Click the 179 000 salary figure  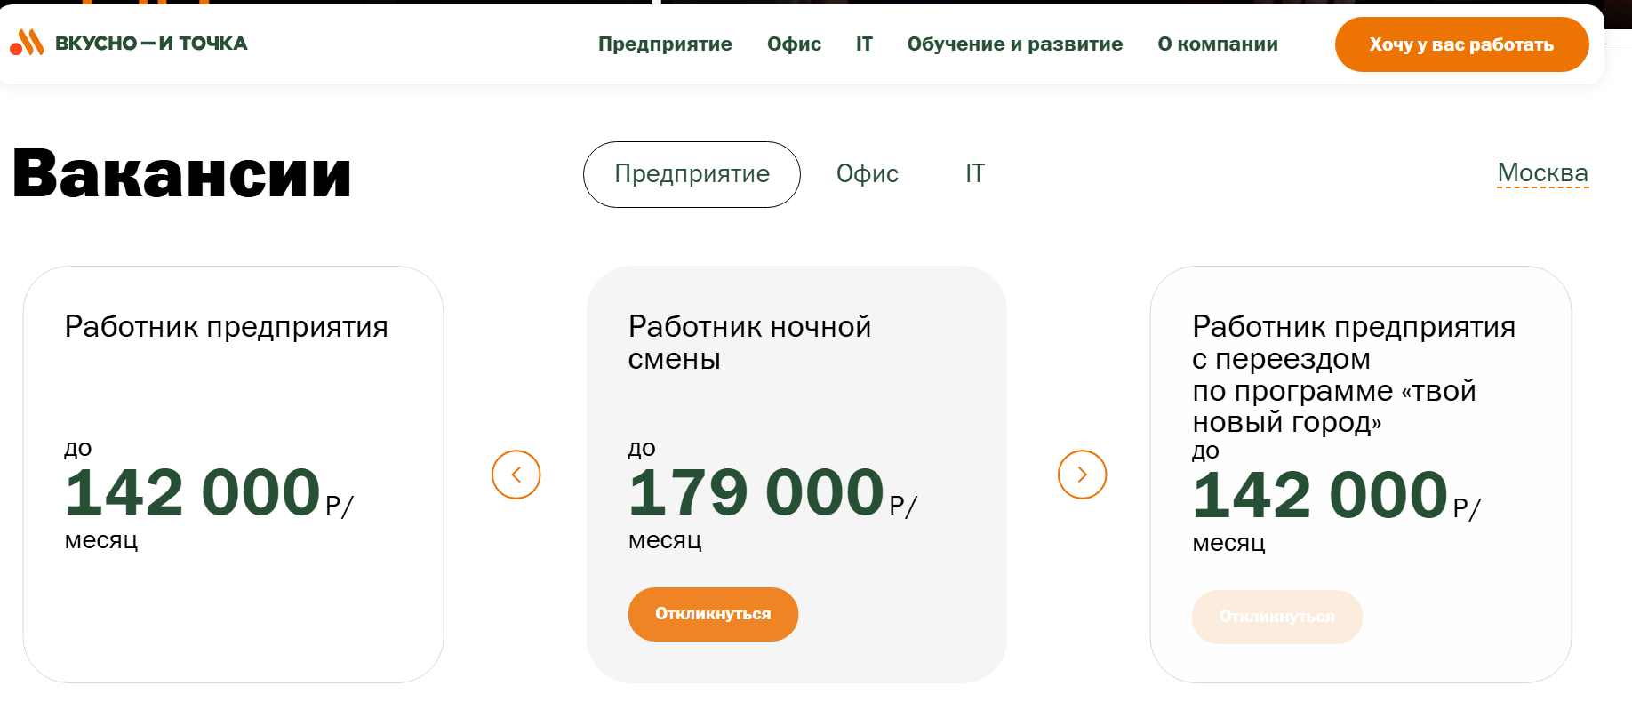click(x=756, y=492)
